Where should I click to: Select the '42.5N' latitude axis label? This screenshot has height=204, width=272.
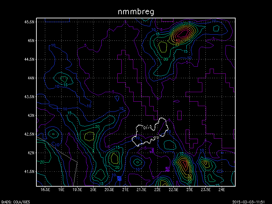29,134
